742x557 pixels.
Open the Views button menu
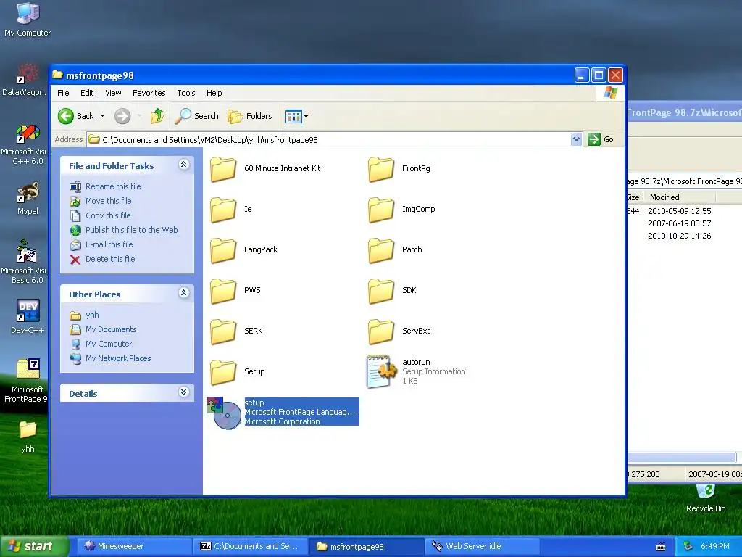[296, 116]
